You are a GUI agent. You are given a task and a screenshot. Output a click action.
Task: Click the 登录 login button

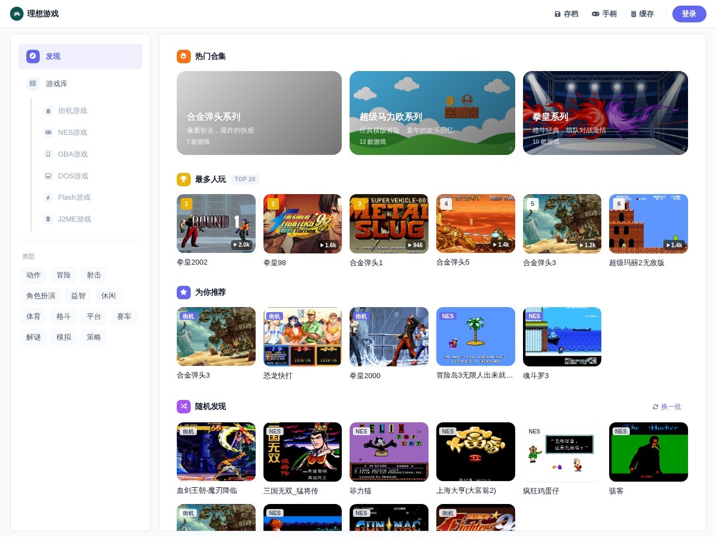[x=689, y=14]
